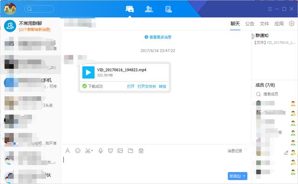This screenshot has width=298, height=184.
Task: Open the main menu hamburger icon
Action: pyautogui.click(x=270, y=9)
